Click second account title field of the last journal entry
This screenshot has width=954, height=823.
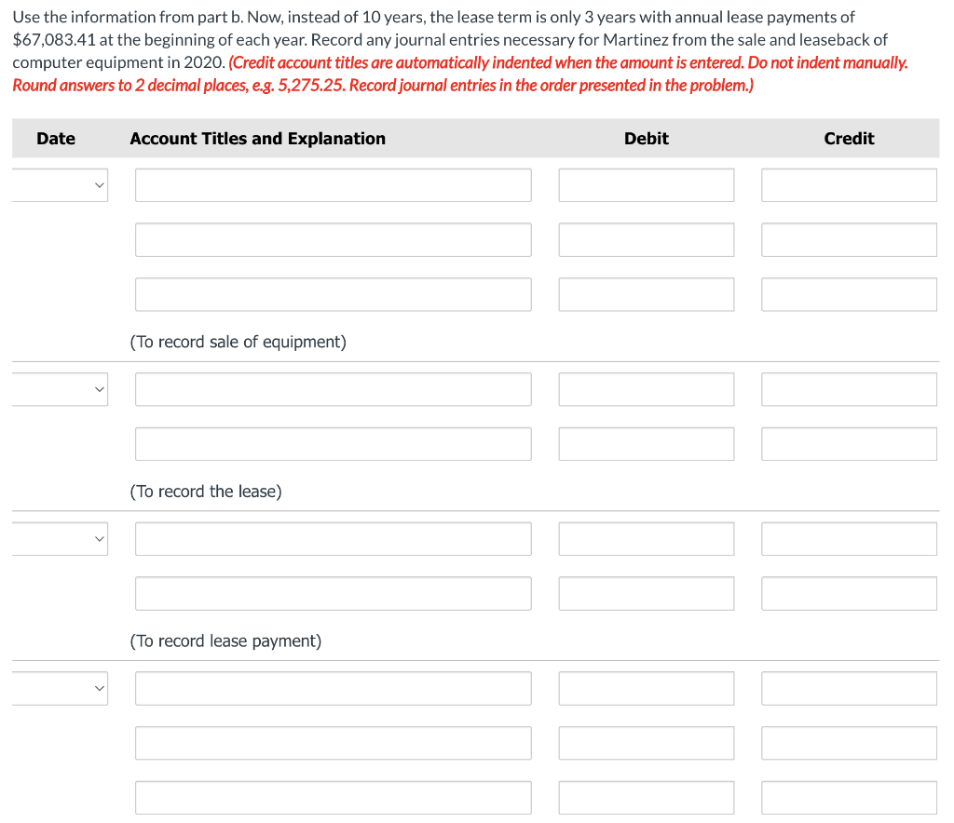[334, 743]
